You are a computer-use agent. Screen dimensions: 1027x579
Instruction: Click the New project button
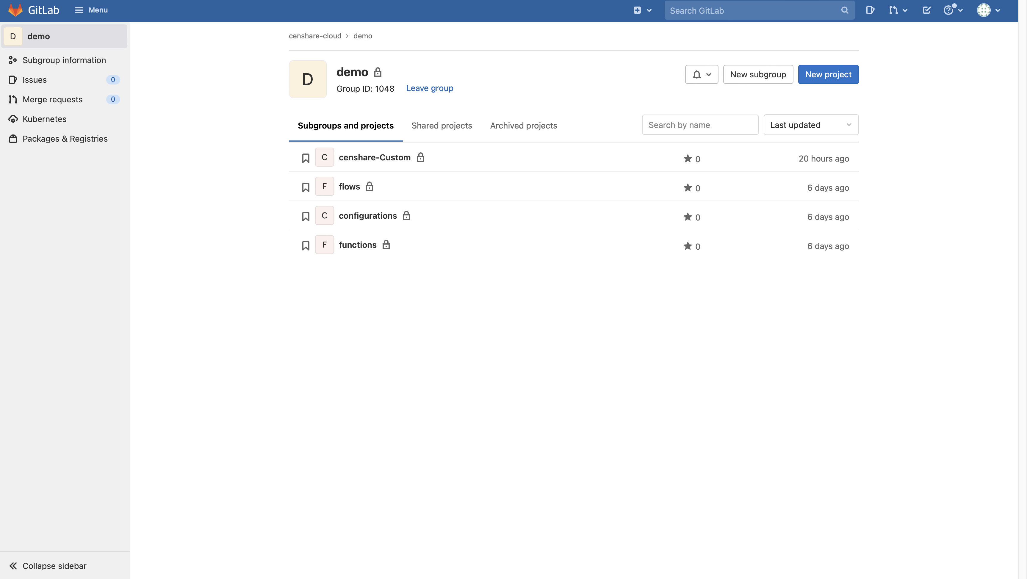point(828,74)
